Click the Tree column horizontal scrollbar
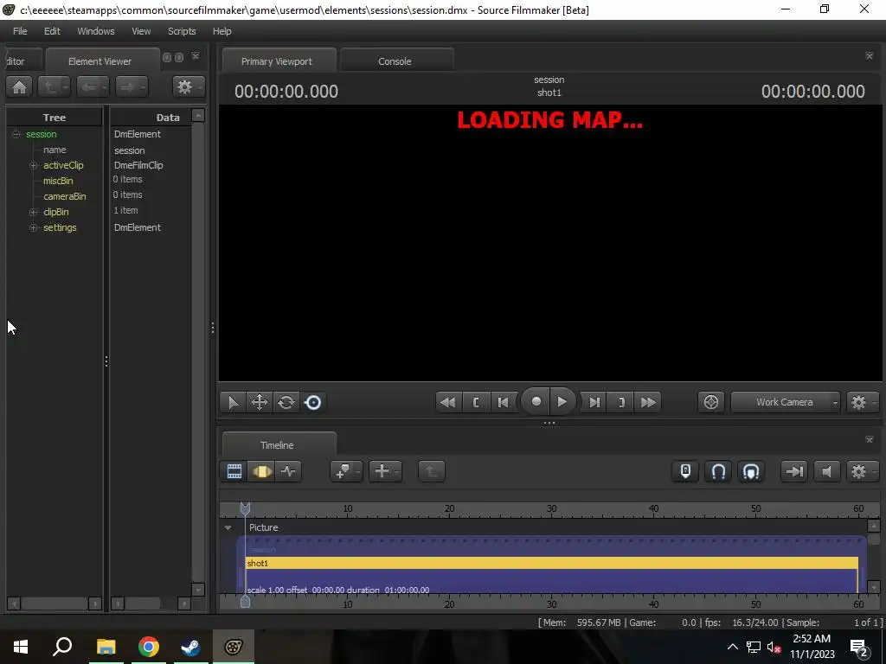This screenshot has width=886, height=664. tap(55, 603)
